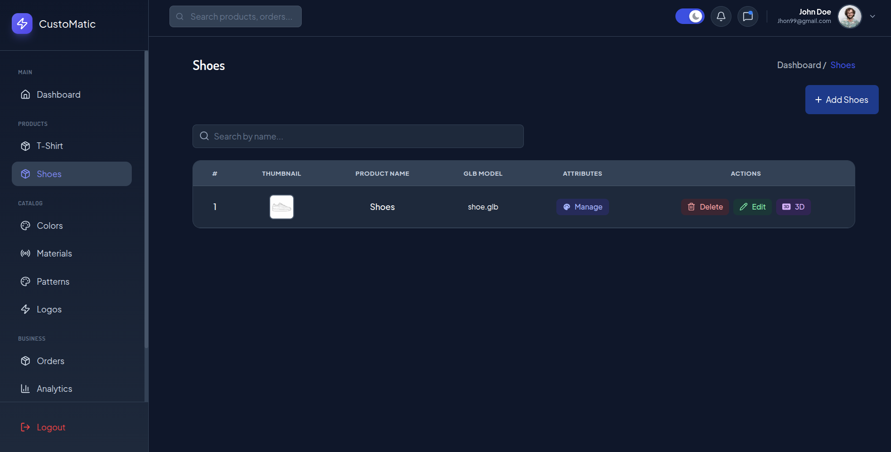
Task: Click the Product Name column header
Action: coord(382,173)
